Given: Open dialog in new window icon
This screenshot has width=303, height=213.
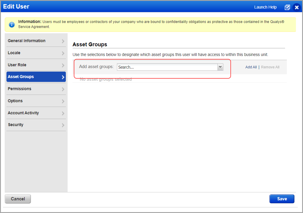Looking at the screenshot, I should click(x=287, y=7).
